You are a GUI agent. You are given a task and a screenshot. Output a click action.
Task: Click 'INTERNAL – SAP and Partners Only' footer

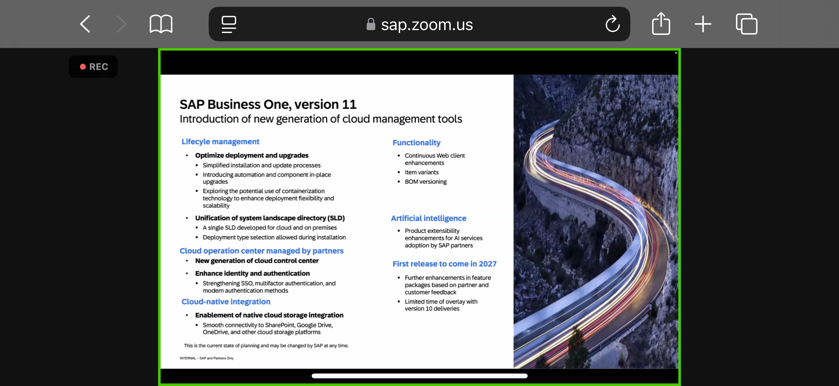tap(206, 358)
